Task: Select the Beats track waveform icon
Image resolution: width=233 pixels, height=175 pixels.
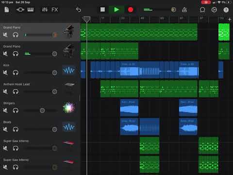Action: [69, 127]
